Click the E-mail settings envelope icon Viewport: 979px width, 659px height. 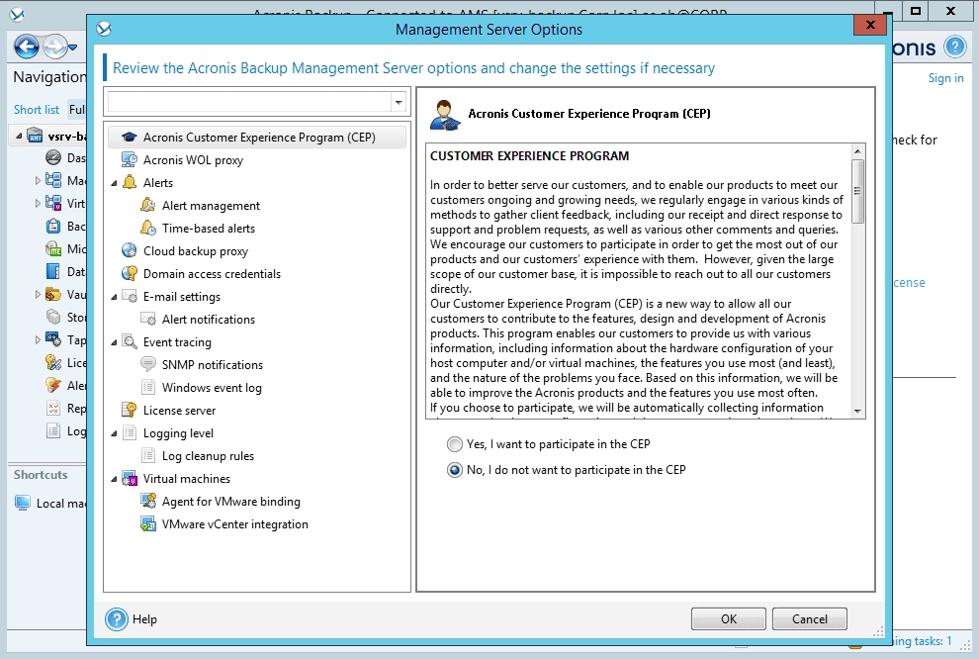click(x=130, y=297)
